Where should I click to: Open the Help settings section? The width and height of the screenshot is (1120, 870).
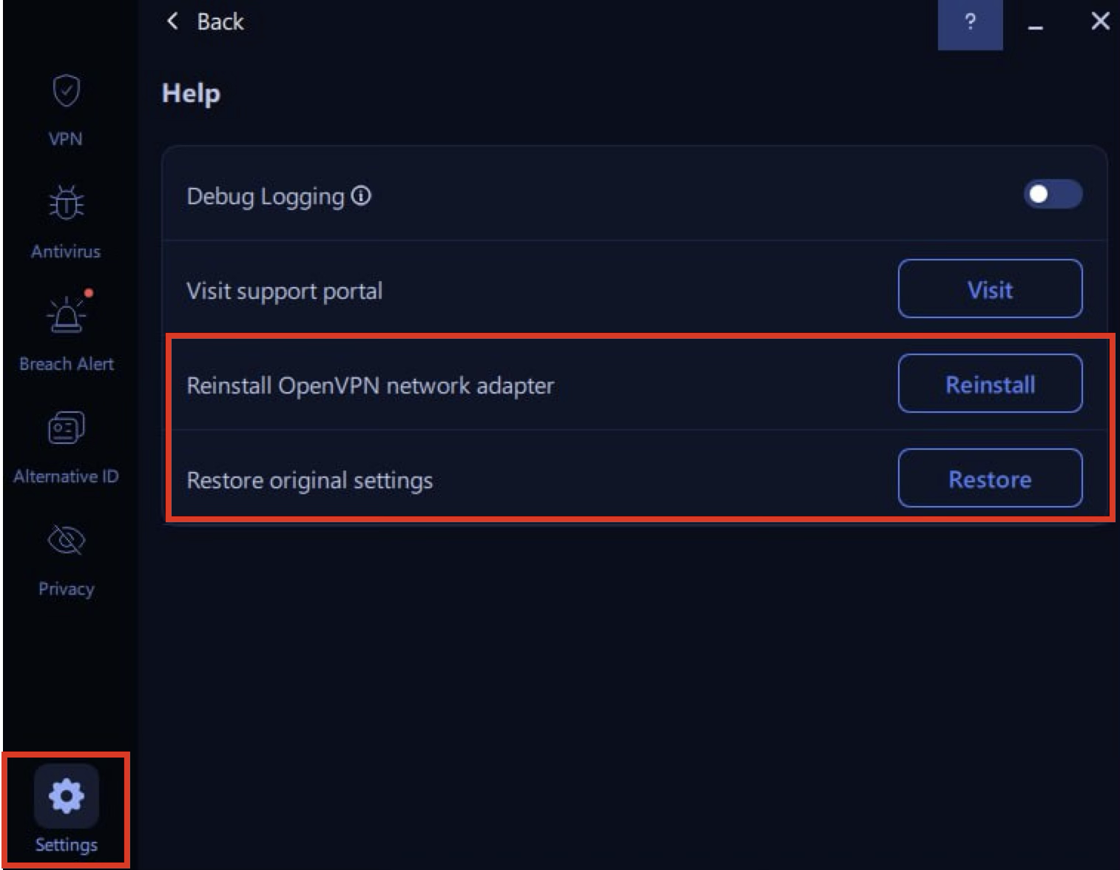190,92
